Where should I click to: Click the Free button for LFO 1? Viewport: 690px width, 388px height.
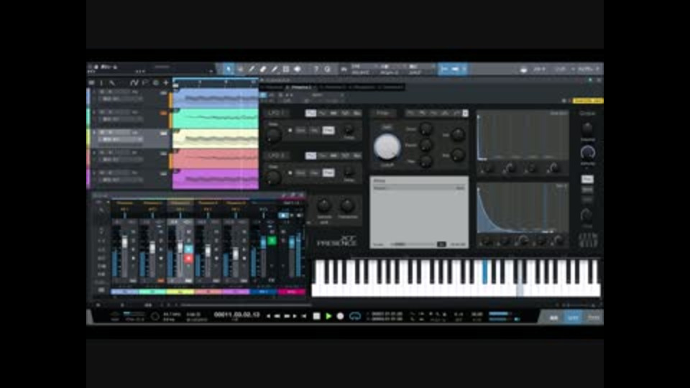[x=328, y=131]
